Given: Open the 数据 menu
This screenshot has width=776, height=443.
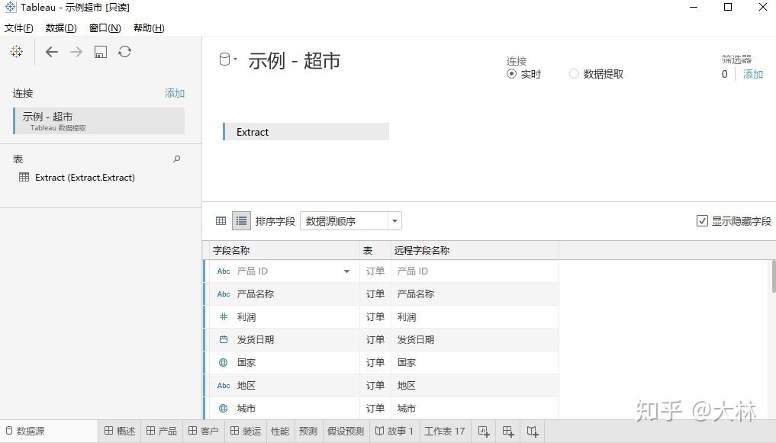Looking at the screenshot, I should coord(61,28).
